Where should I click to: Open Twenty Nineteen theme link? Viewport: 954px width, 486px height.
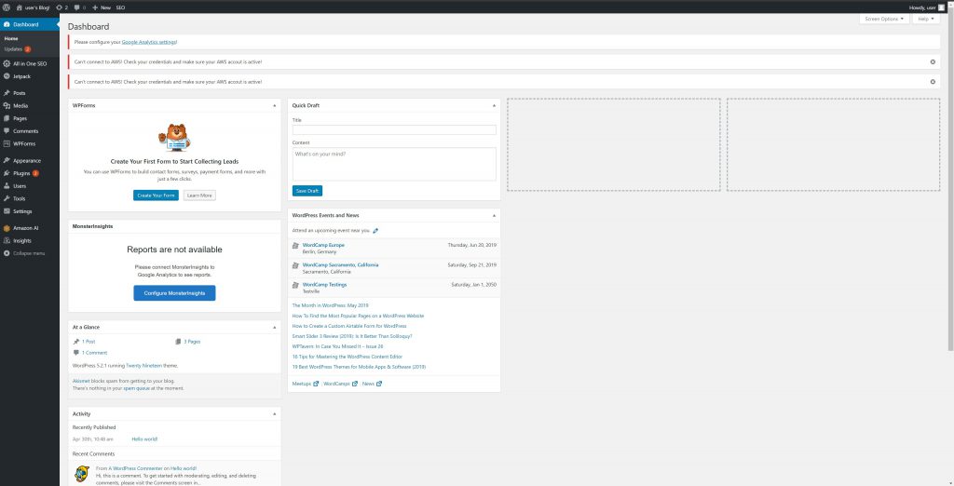143,366
